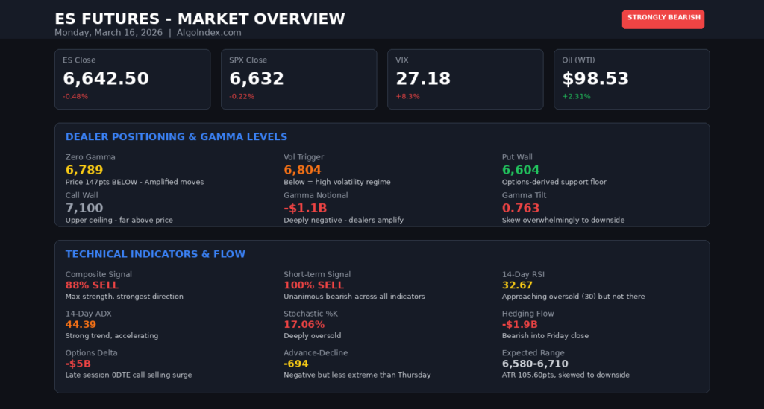Select the VIX value 27.18
The height and width of the screenshot is (409, 764).
[423, 78]
